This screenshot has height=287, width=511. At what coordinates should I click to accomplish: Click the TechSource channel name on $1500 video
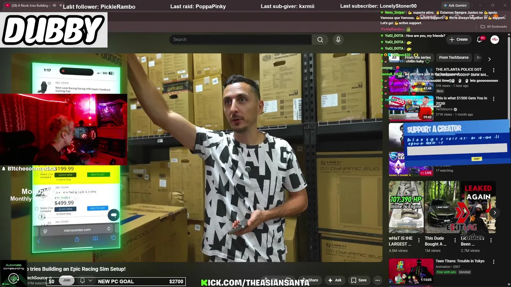[x=444, y=109]
